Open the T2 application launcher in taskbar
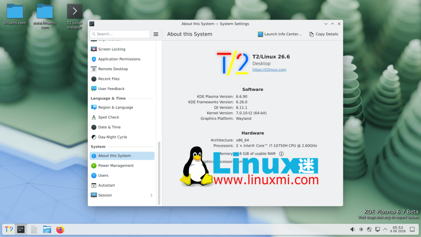Viewport: 421px width, 237px height. click(x=9, y=230)
